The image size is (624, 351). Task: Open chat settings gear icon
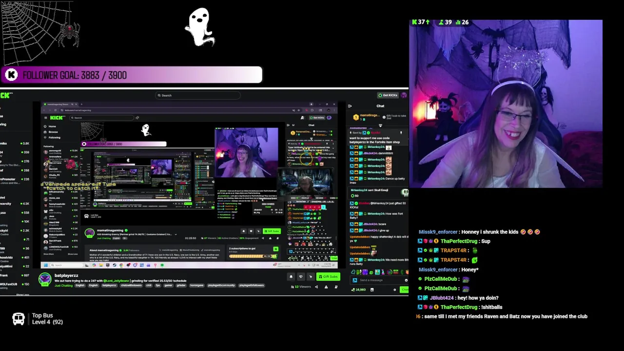394,290
